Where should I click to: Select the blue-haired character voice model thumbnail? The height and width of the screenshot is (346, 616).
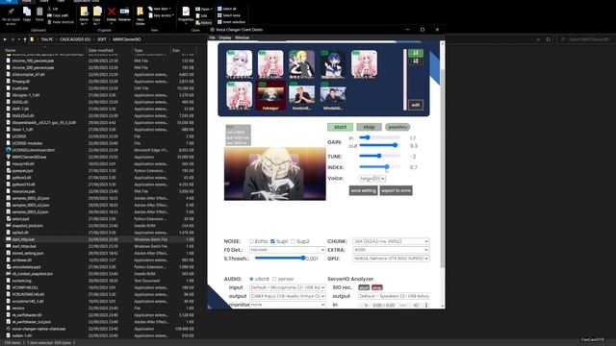pos(333,64)
